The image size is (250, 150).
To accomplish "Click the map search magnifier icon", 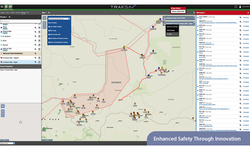I will pyautogui.click(x=49, y=12).
